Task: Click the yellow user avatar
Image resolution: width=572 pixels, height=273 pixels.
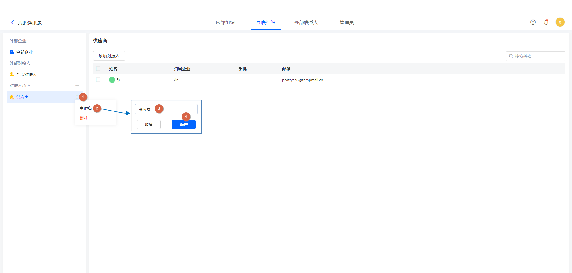Action: (x=560, y=22)
